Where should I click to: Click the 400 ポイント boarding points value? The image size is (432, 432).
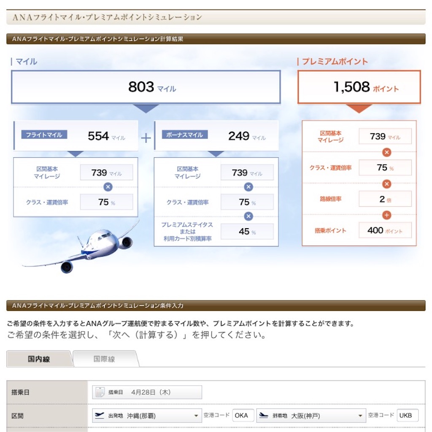click(x=385, y=230)
